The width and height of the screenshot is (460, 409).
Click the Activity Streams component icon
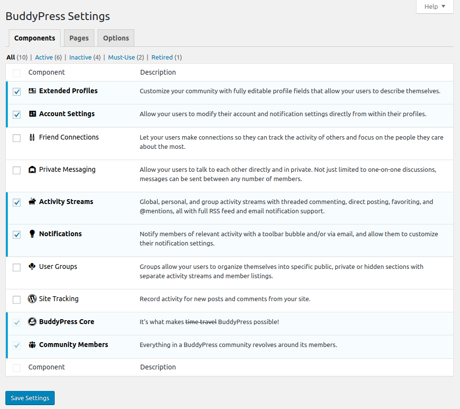(x=32, y=202)
